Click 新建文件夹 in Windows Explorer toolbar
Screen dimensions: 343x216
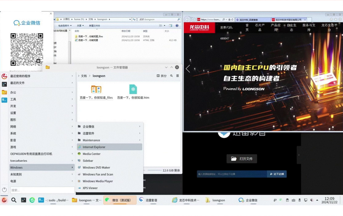pos(94,26)
